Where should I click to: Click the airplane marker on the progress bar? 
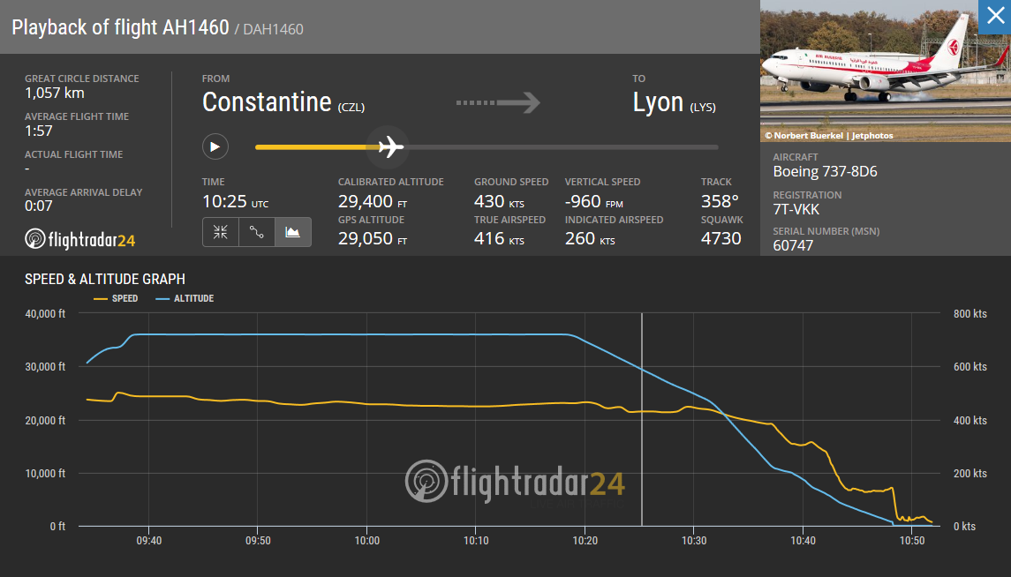[389, 146]
